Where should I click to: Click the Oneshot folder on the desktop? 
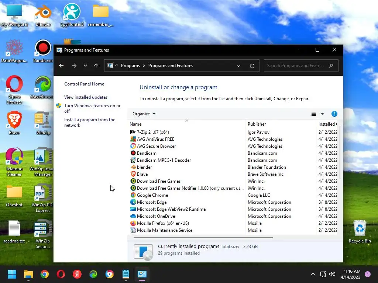[x=14, y=195]
